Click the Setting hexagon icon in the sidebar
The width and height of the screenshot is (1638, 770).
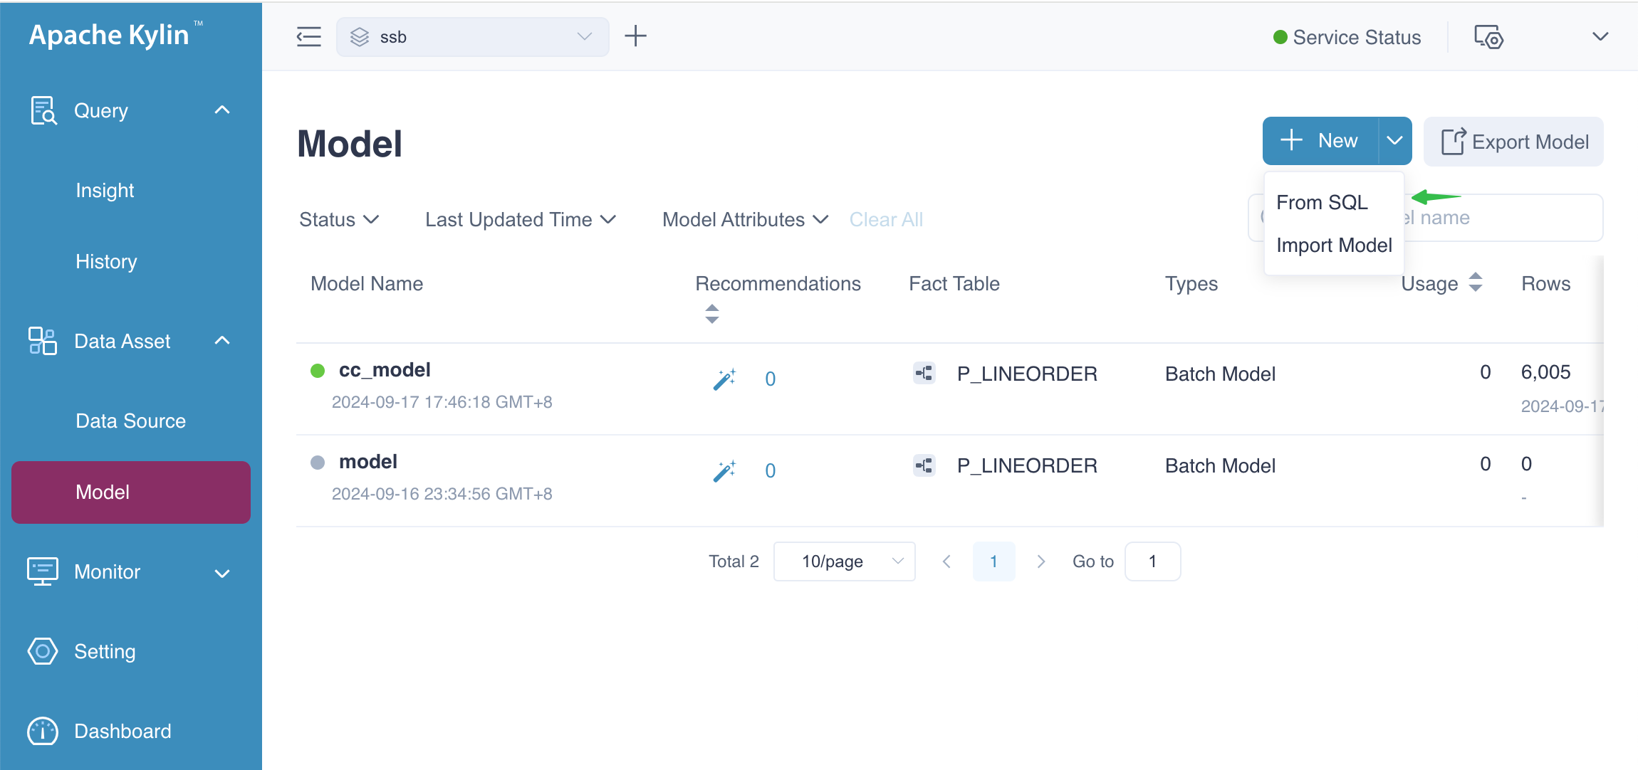click(43, 651)
